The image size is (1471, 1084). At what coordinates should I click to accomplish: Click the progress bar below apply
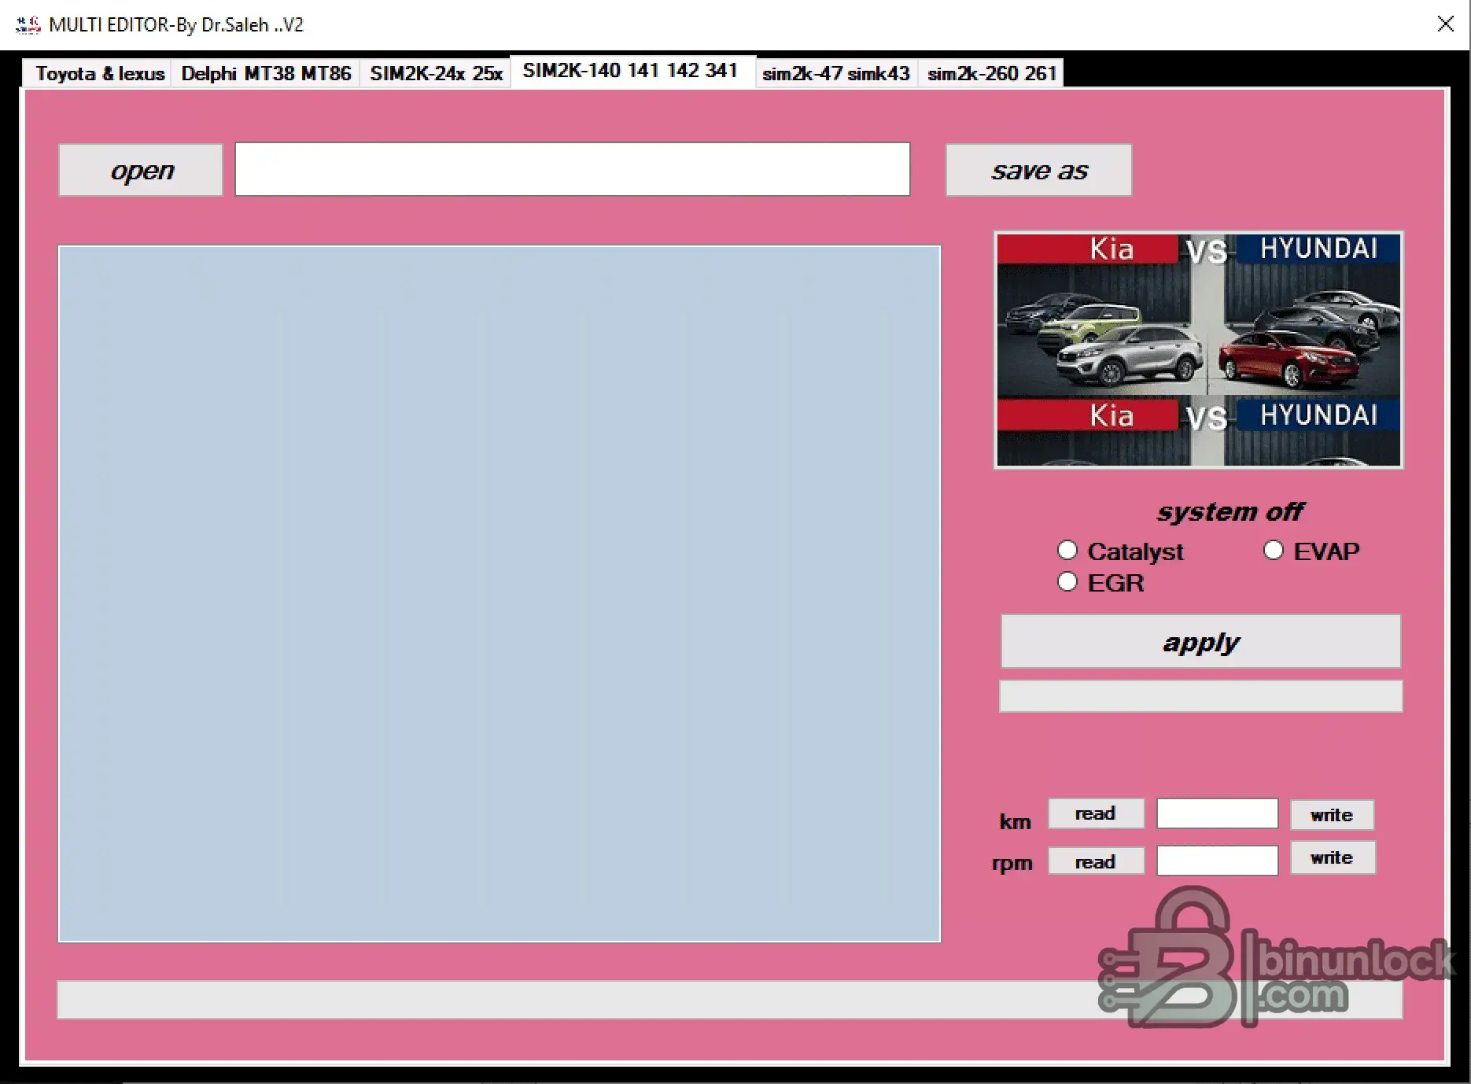click(x=1200, y=696)
